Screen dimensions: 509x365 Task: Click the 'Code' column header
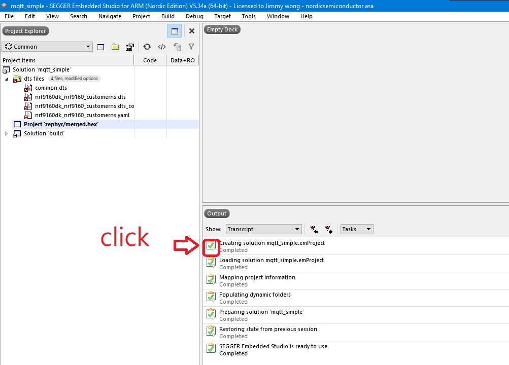point(150,60)
